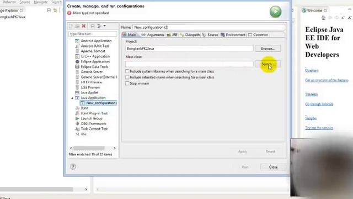Click the filter launch configurations icon
353x199 pixels.
pyautogui.click(x=99, y=26)
